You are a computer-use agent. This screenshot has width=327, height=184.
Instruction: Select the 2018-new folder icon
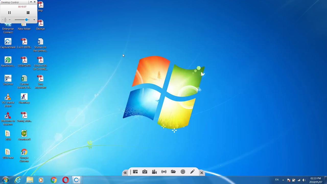click(x=8, y=154)
